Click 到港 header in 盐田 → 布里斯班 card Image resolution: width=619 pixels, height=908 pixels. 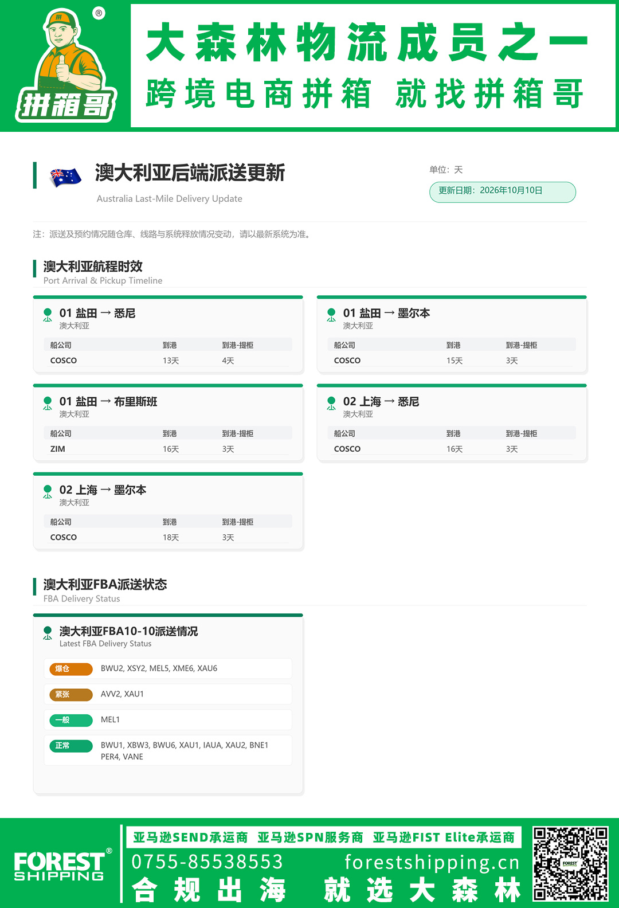coord(170,433)
